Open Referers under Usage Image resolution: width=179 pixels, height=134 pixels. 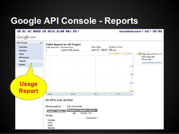[x=51, y=128]
